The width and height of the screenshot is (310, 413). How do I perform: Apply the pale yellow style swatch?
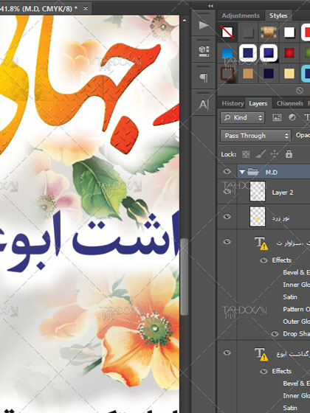pyautogui.click(x=289, y=74)
